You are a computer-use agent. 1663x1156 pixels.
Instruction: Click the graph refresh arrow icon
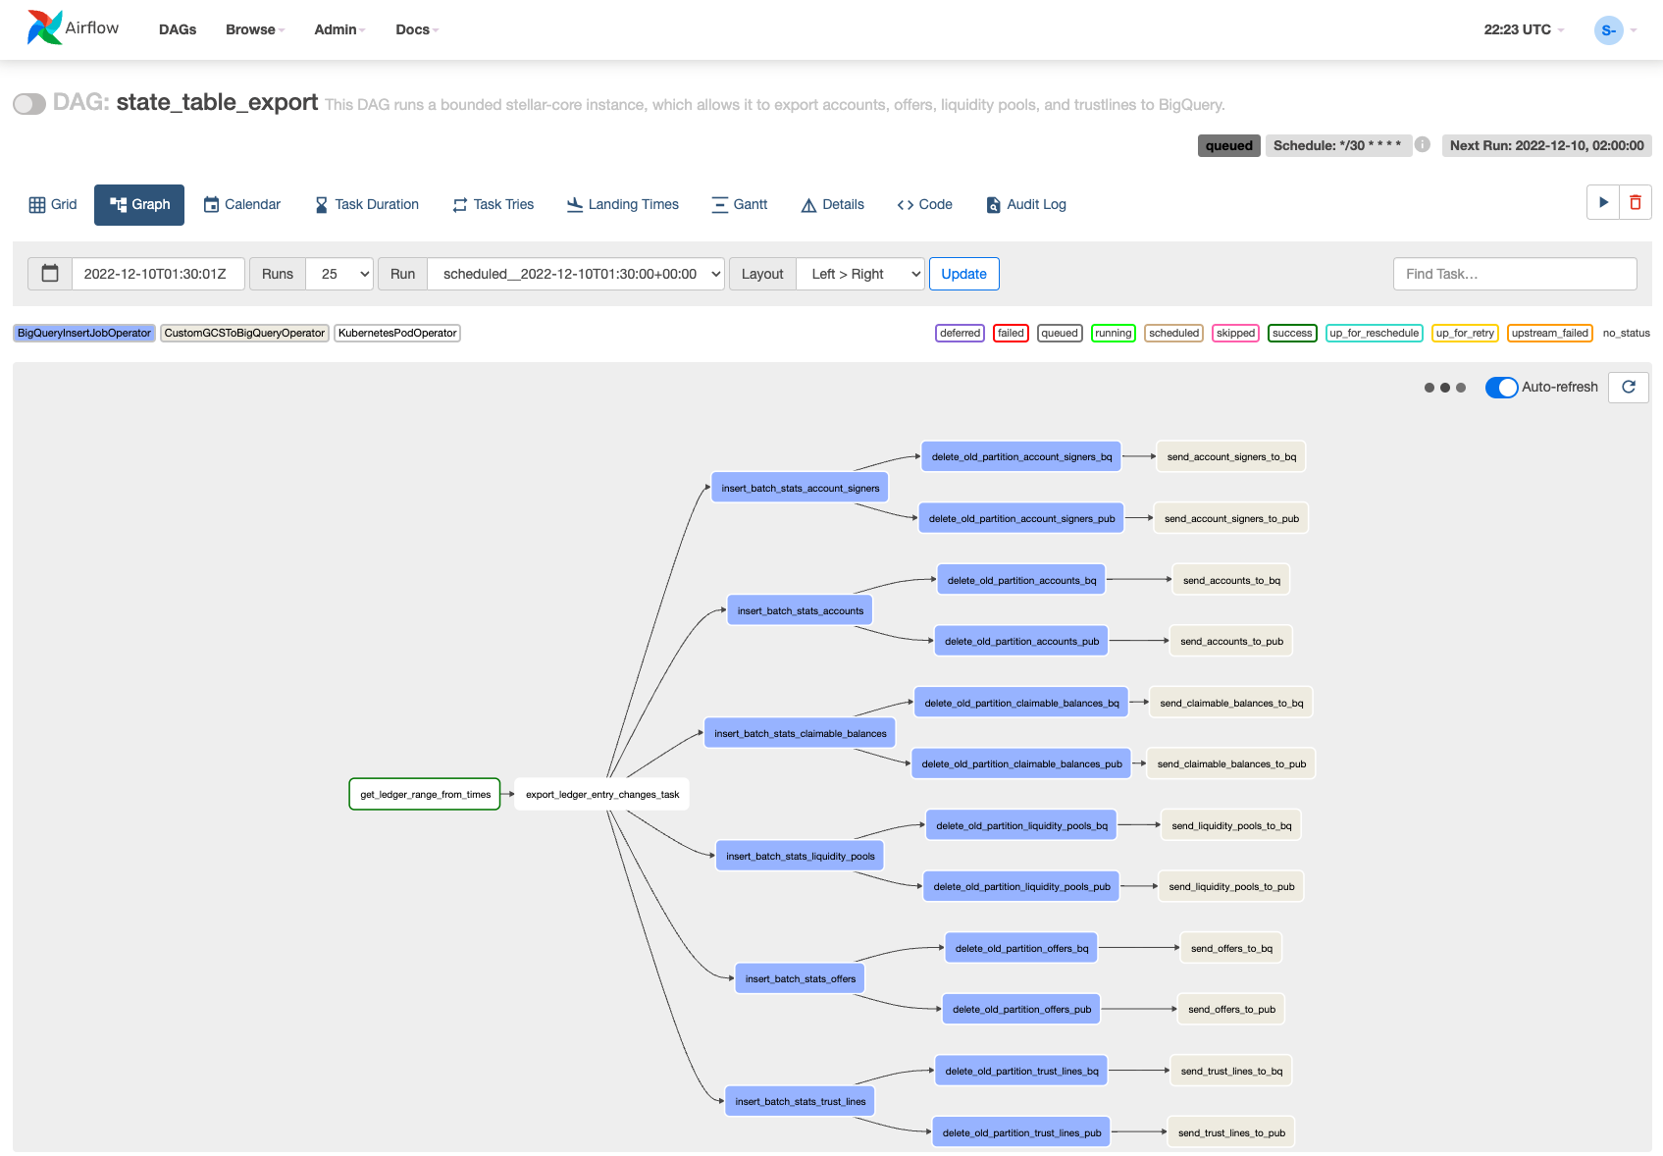(x=1629, y=388)
